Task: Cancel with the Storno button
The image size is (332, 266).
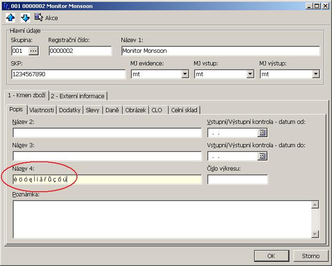Action: (x=310, y=256)
